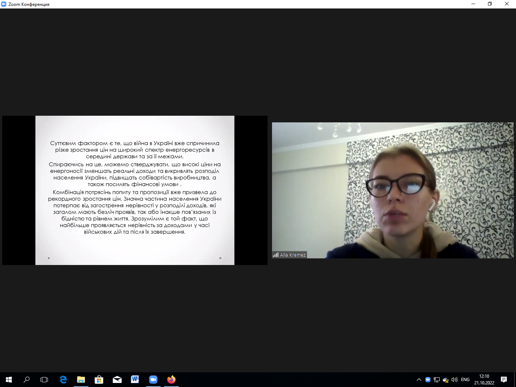516x387 pixels.
Task: Change input language from ENG
Action: point(466,380)
